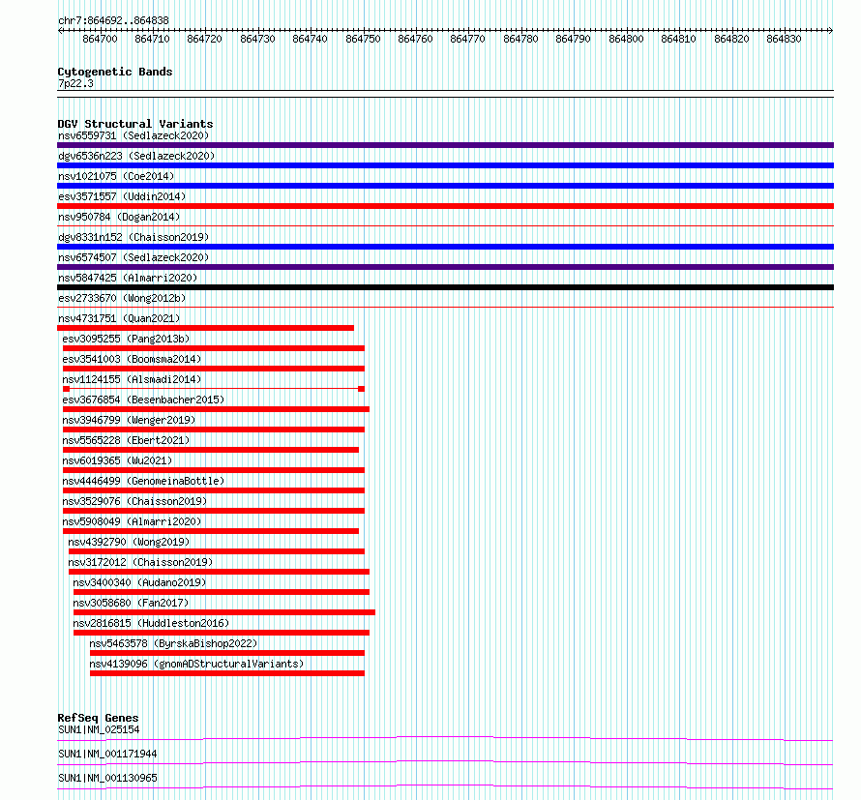Open nsv5908049 (Almarri2020) label
861x800 pixels.
132,521
